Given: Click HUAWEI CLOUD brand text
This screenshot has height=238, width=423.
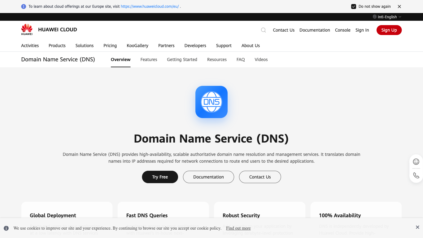Looking at the screenshot, I should [58, 30].
